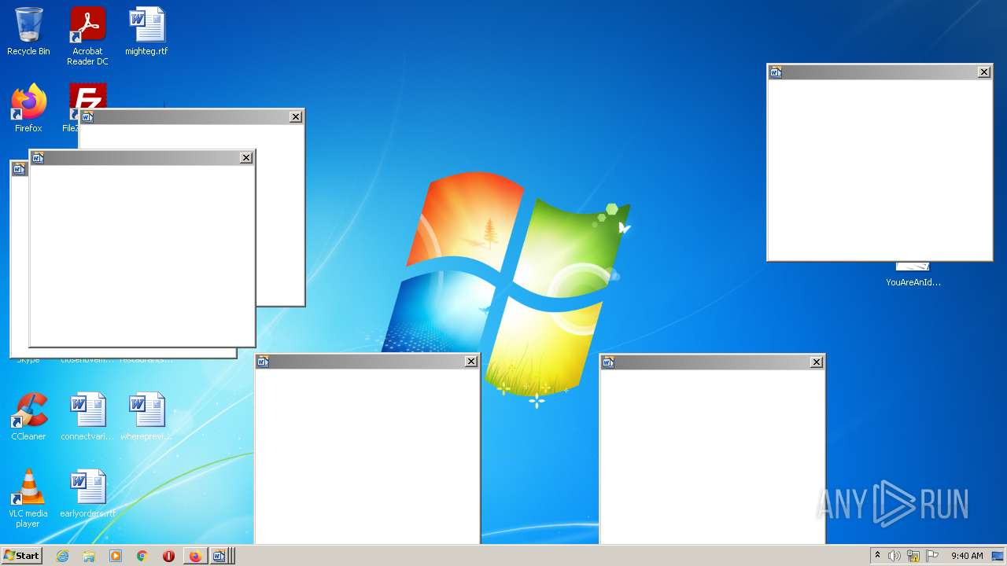The width and height of the screenshot is (1007, 566).
Task: Open the Start menu
Action: click(21, 556)
